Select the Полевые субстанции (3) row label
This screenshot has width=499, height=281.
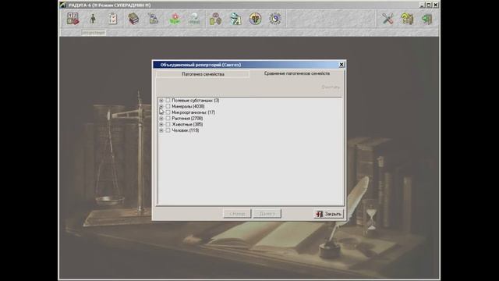(196, 101)
